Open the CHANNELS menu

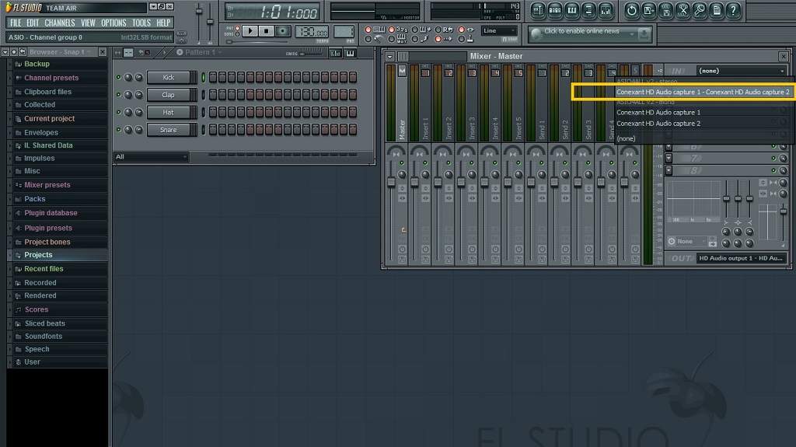pos(59,23)
